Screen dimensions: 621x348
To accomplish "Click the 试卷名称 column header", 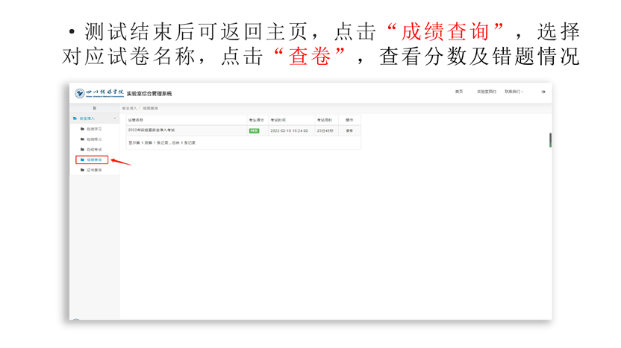I will coord(136,119).
